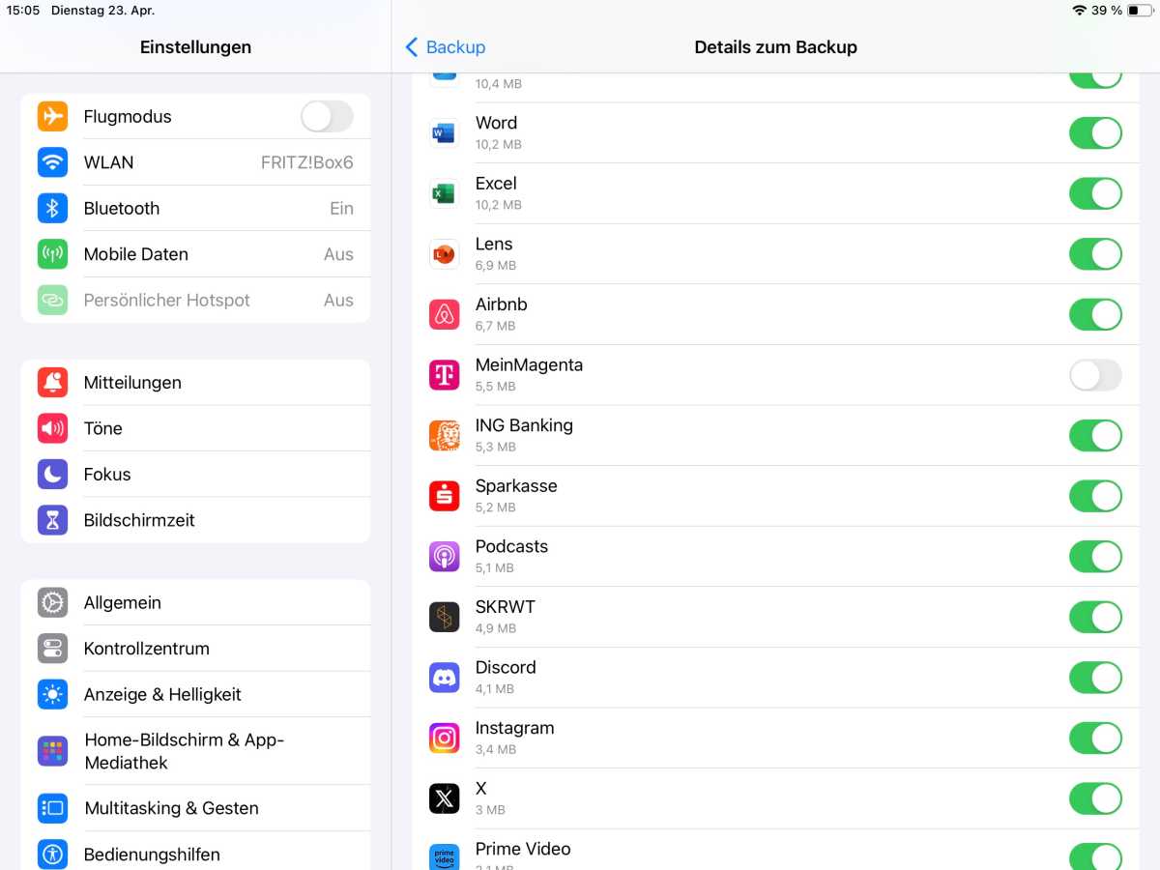Tap the Mobile Daten antenna icon
Screen dimensions: 1160x870
click(52, 254)
